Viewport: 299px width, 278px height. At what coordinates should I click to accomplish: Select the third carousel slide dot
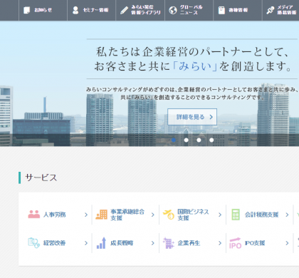pyautogui.click(x=199, y=140)
